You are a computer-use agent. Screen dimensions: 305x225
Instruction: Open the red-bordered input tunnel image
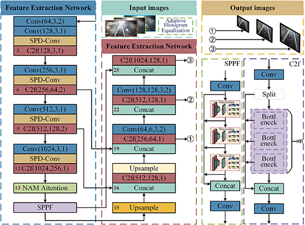pos(121,28)
